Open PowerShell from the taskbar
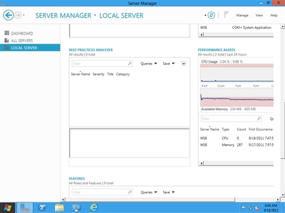285x213 pixels. pyautogui.click(x=42, y=207)
